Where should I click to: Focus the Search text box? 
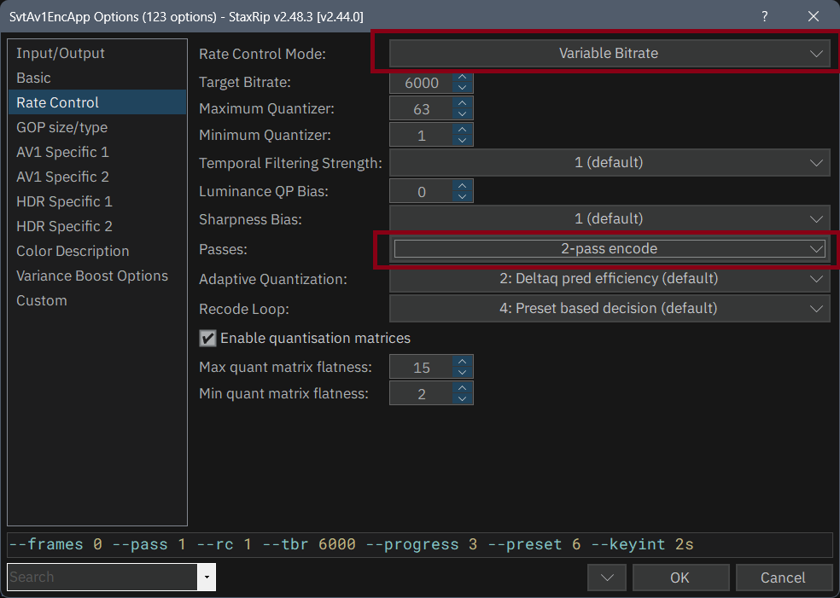[102, 578]
